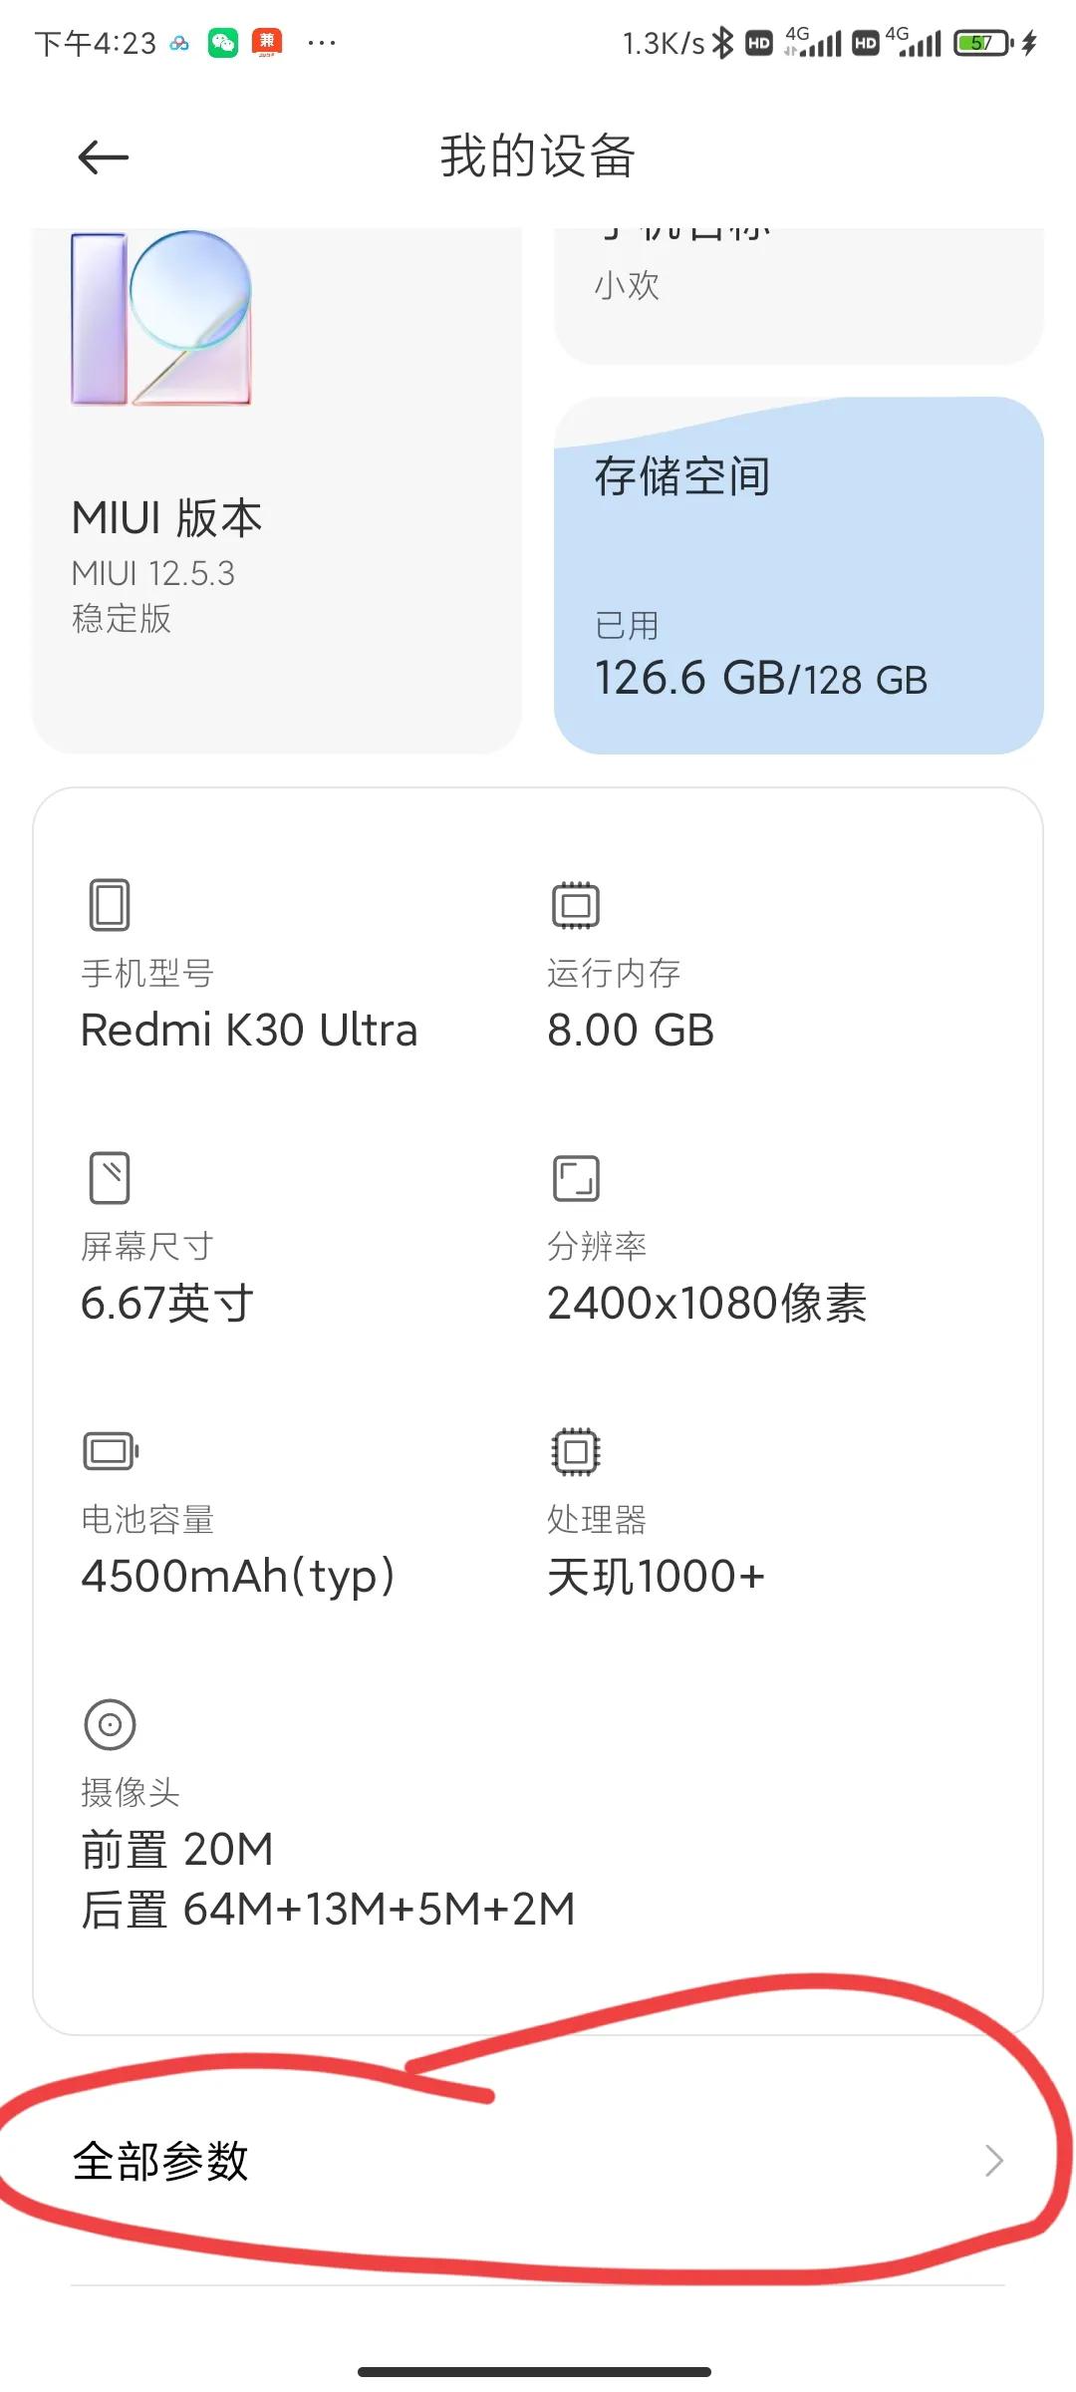Tap the back arrow icon

point(104,157)
